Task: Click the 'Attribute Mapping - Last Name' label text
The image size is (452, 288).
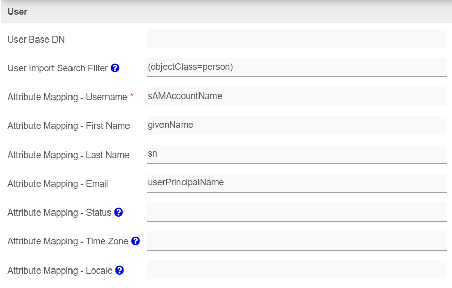Action: 68,155
